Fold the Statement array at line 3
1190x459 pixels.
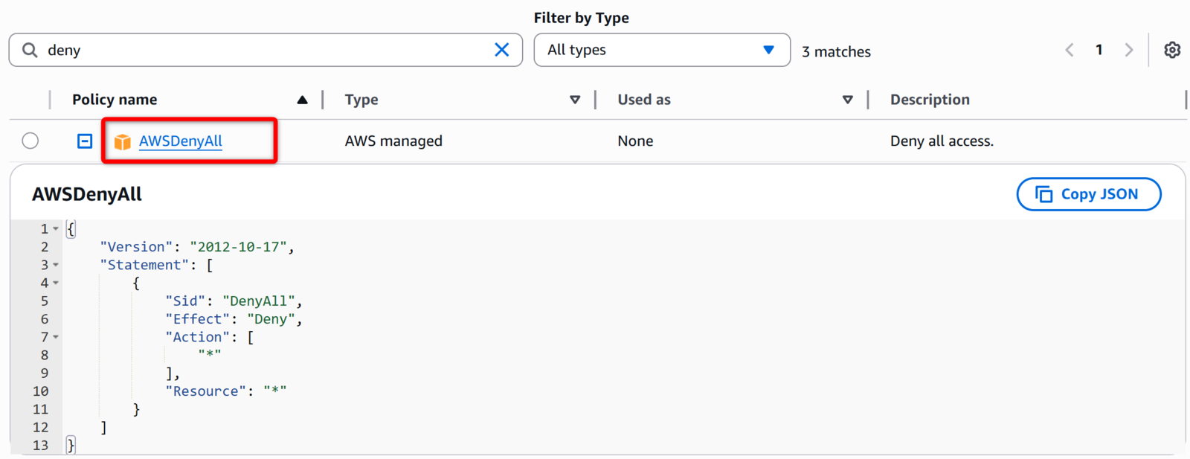pos(56,265)
